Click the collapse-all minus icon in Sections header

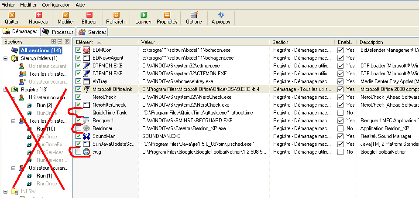pyautogui.click(x=60, y=41)
